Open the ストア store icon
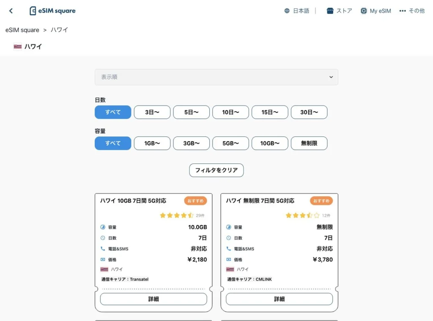433x321 pixels. (x=330, y=11)
